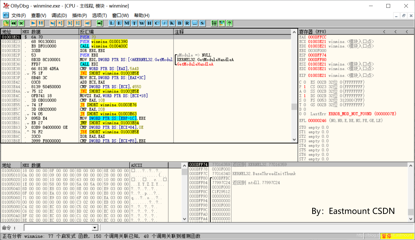Open Debugging options list icon

[214, 23]
